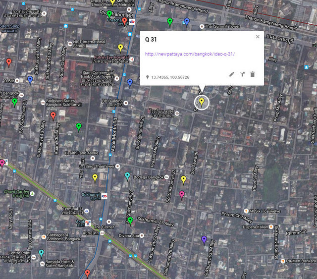This screenshot has height=279, width=317.
Task: Click the directions icon in Q 31 popup
Action: [242, 74]
